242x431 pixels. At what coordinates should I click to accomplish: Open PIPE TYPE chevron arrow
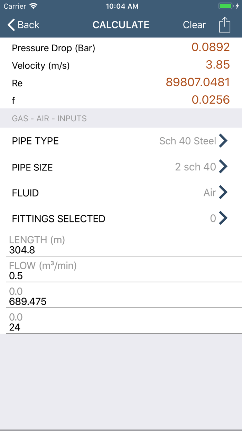pyautogui.click(x=223, y=141)
